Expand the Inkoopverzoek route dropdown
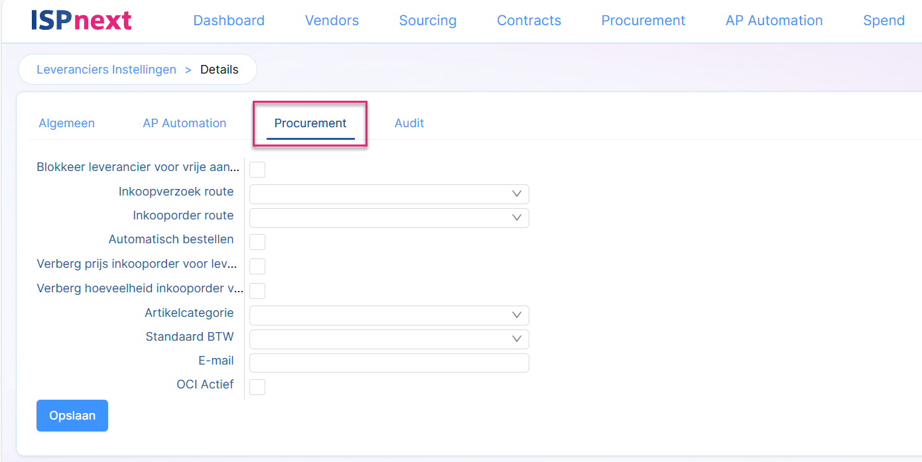 [389, 194]
